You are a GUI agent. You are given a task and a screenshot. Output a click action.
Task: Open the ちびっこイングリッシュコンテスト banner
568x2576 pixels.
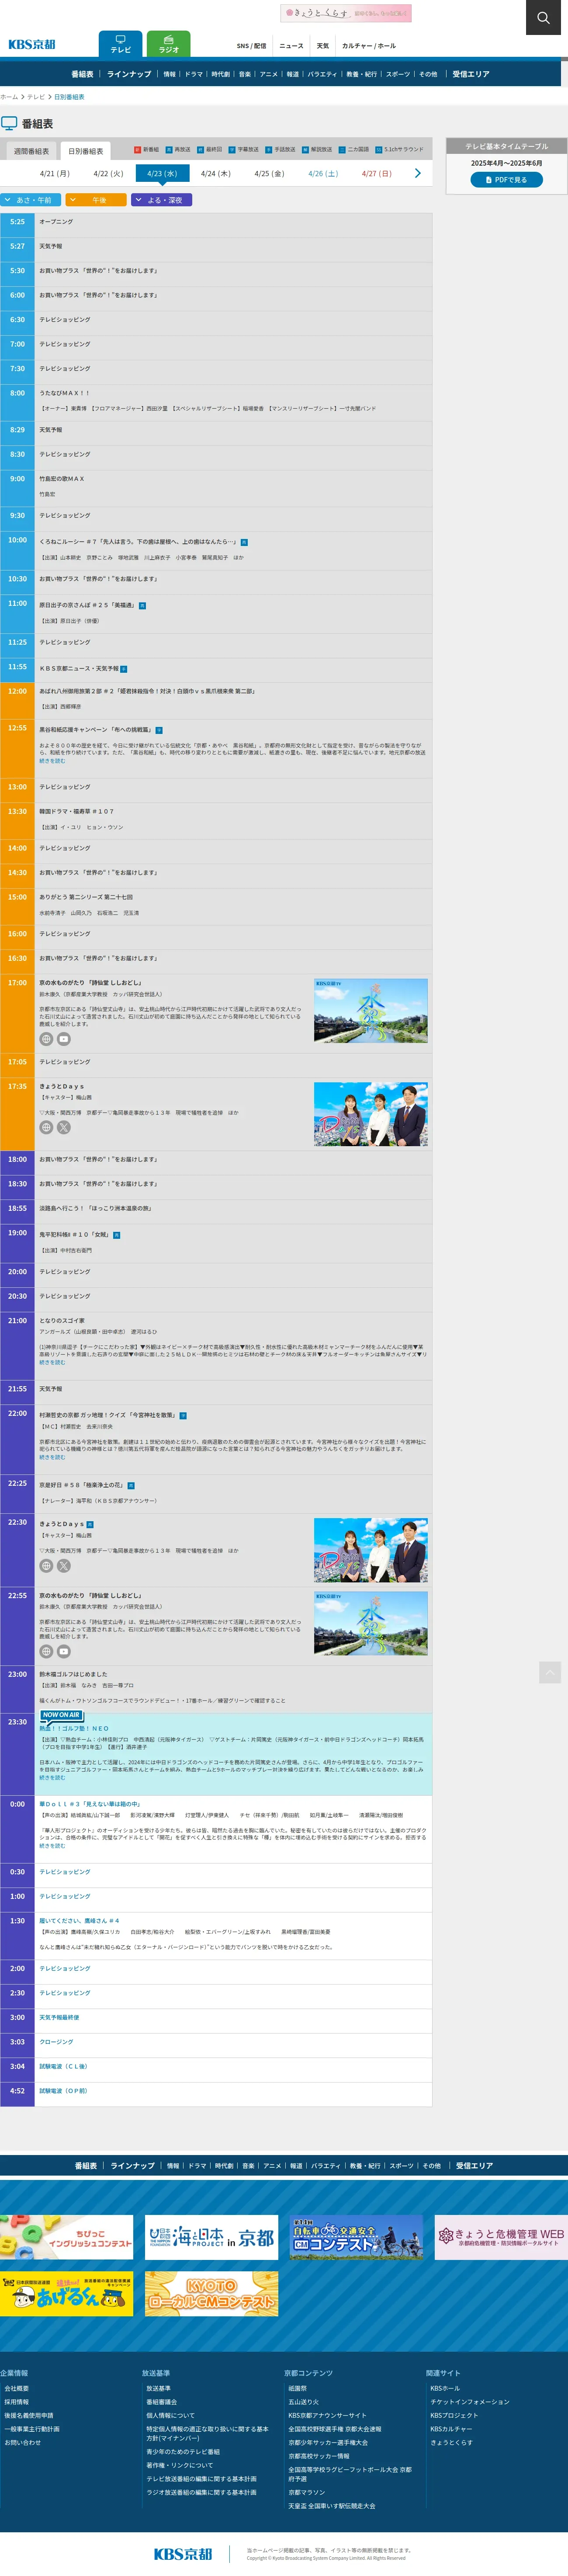tap(66, 2237)
